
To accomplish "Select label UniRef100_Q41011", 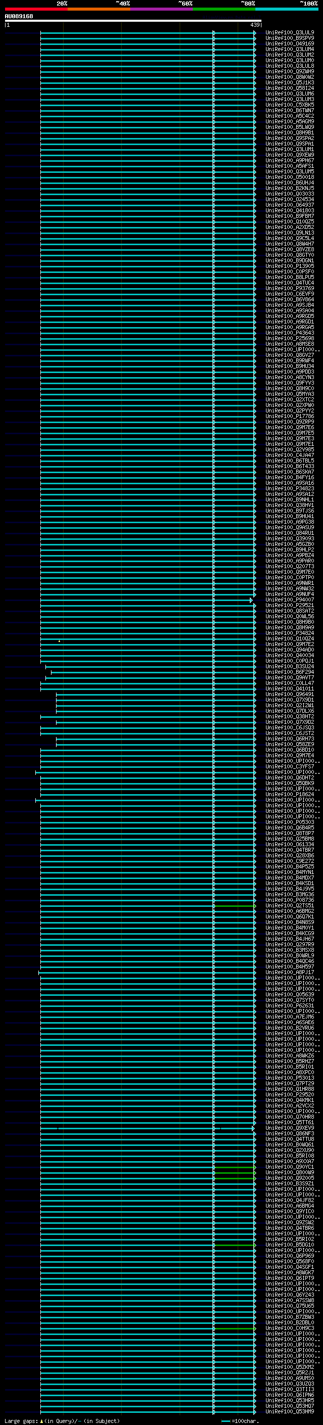I will [289, 688].
